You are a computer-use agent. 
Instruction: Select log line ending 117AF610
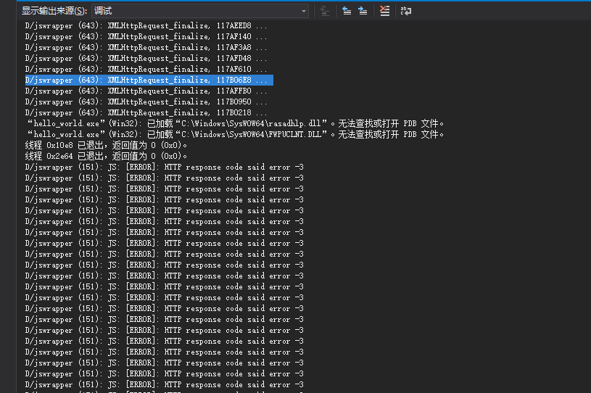pyautogui.click(x=146, y=70)
